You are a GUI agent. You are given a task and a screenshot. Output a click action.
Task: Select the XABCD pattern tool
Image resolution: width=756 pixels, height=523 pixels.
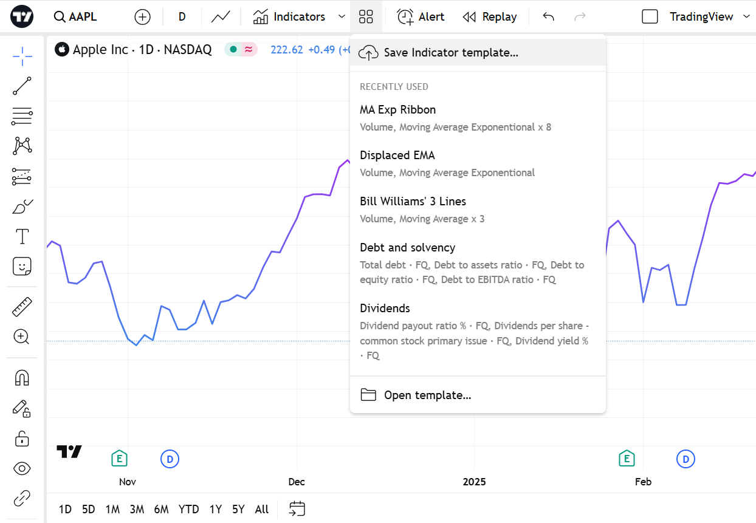pos(22,145)
